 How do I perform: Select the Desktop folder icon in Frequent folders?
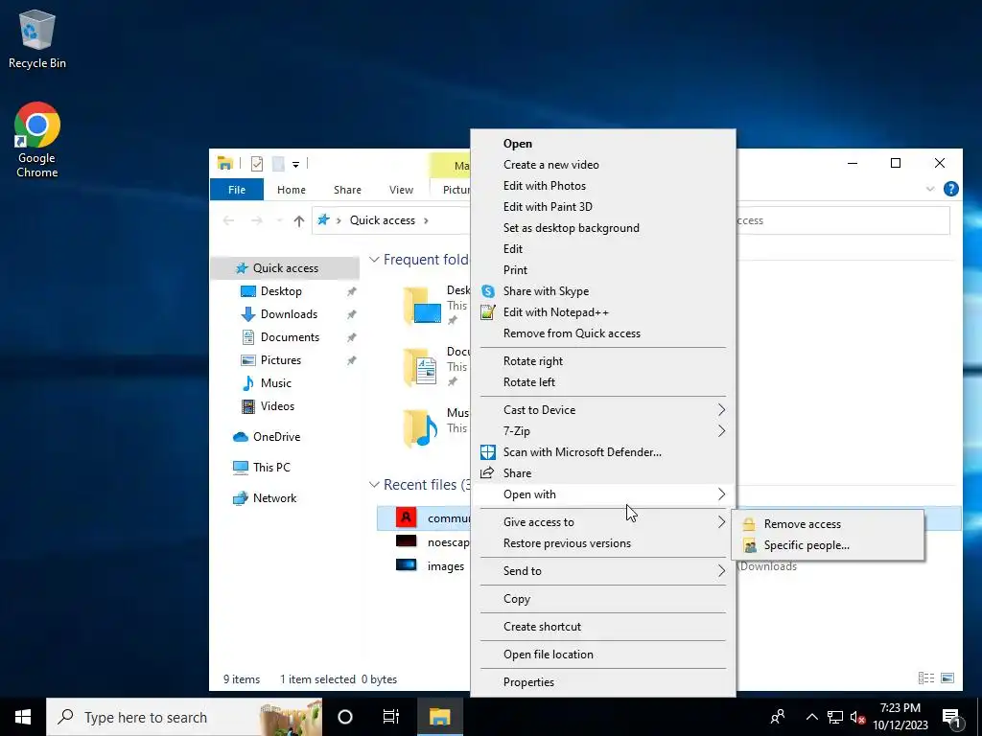point(423,306)
